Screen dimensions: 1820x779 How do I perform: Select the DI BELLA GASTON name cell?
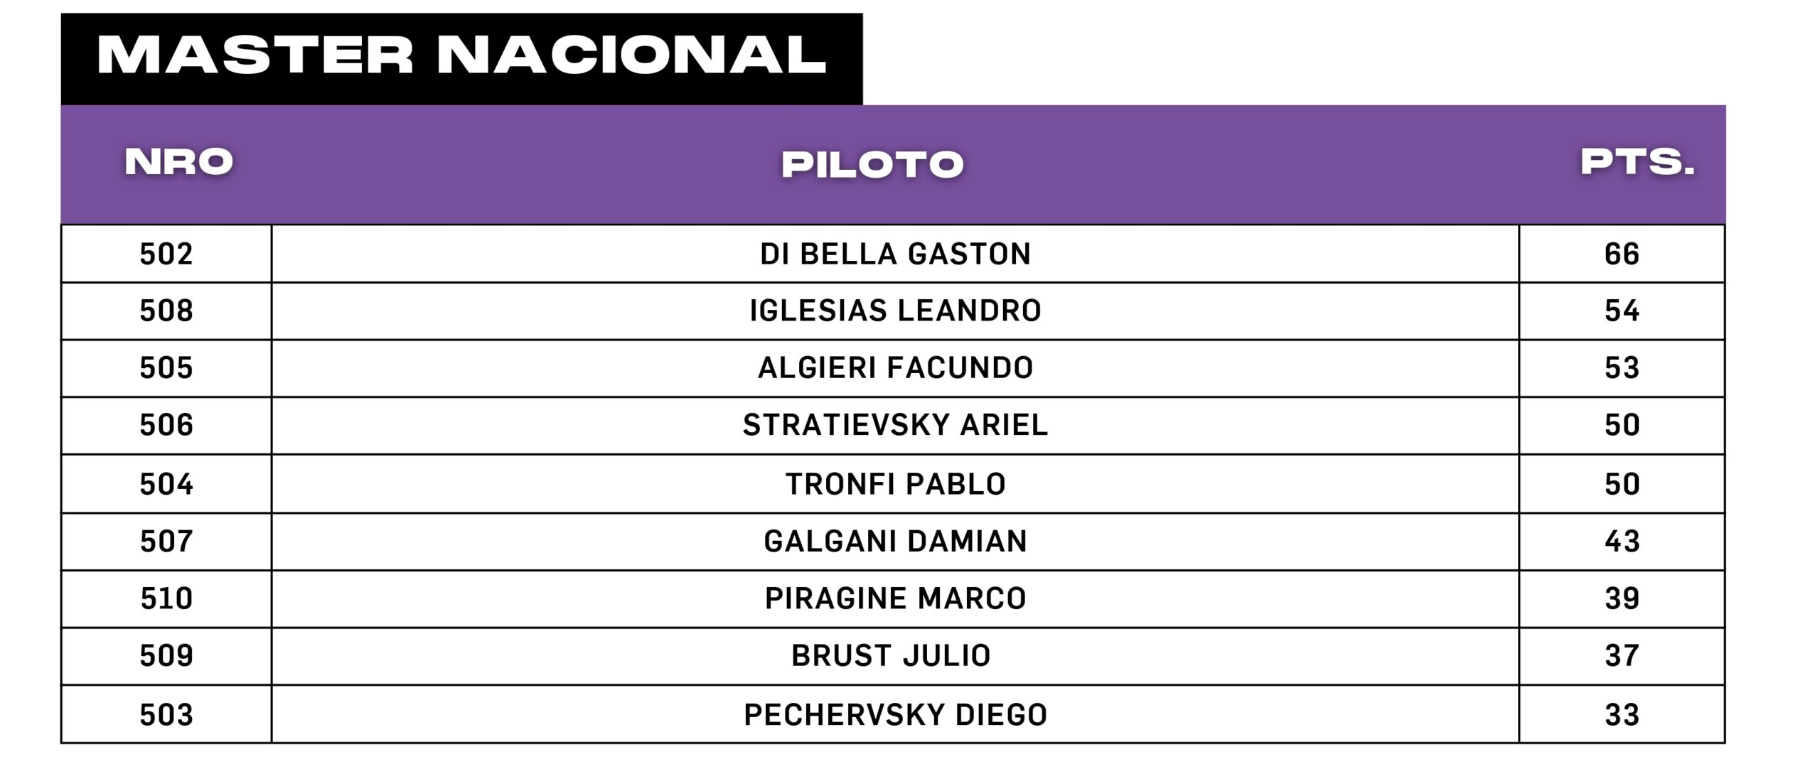pyautogui.click(x=895, y=254)
